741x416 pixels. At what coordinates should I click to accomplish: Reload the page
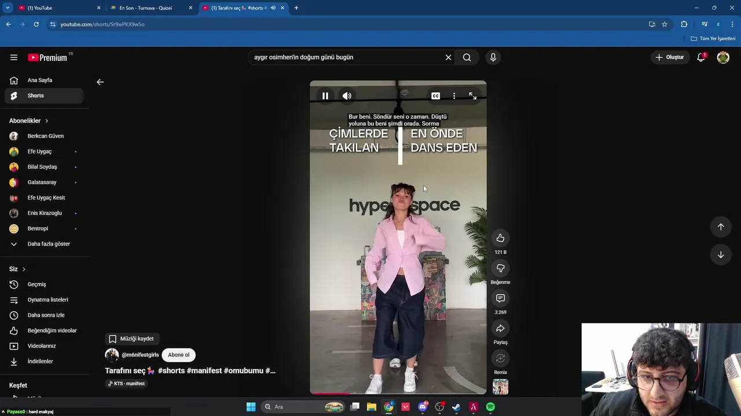pos(36,24)
